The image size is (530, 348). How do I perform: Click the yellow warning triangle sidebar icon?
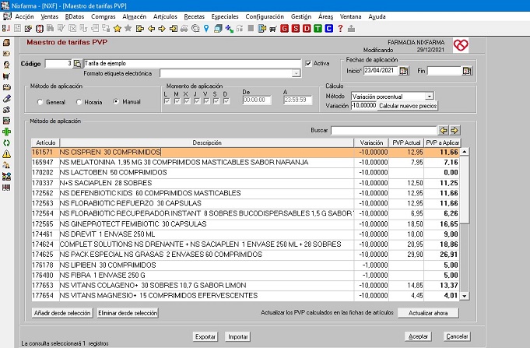point(6,154)
